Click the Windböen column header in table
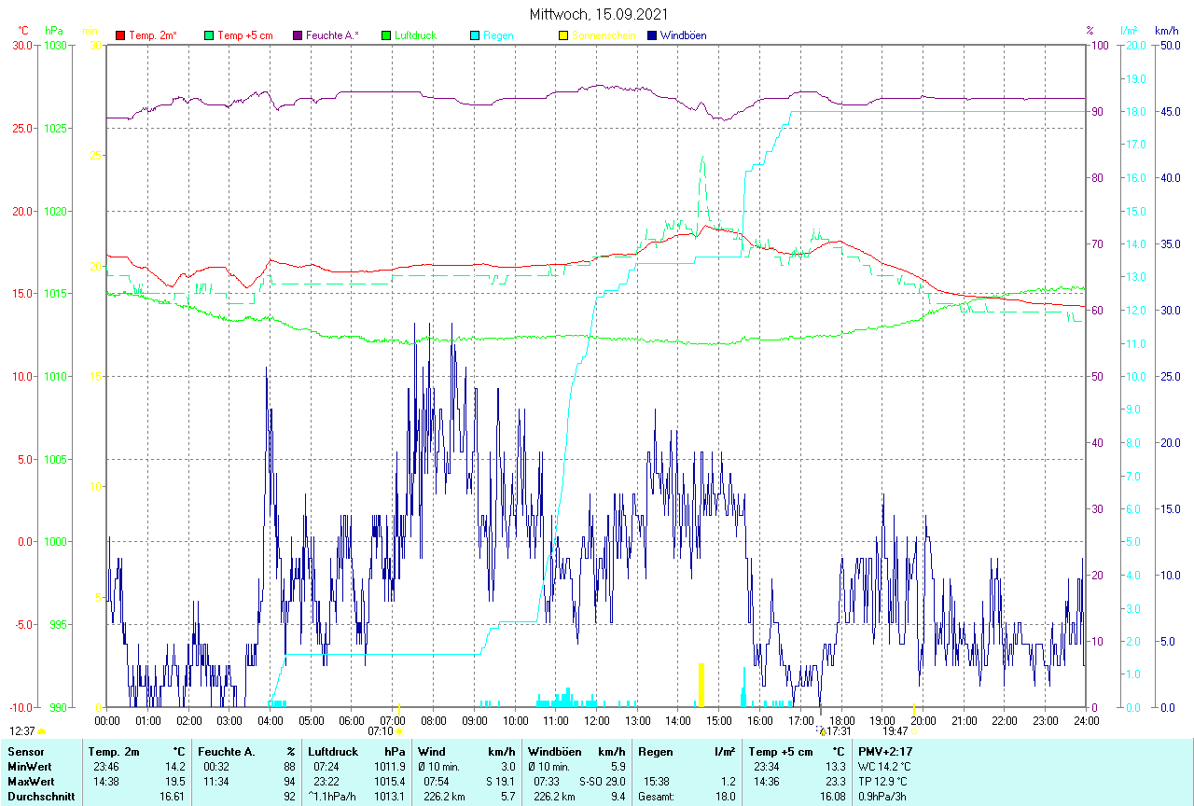 tap(555, 751)
